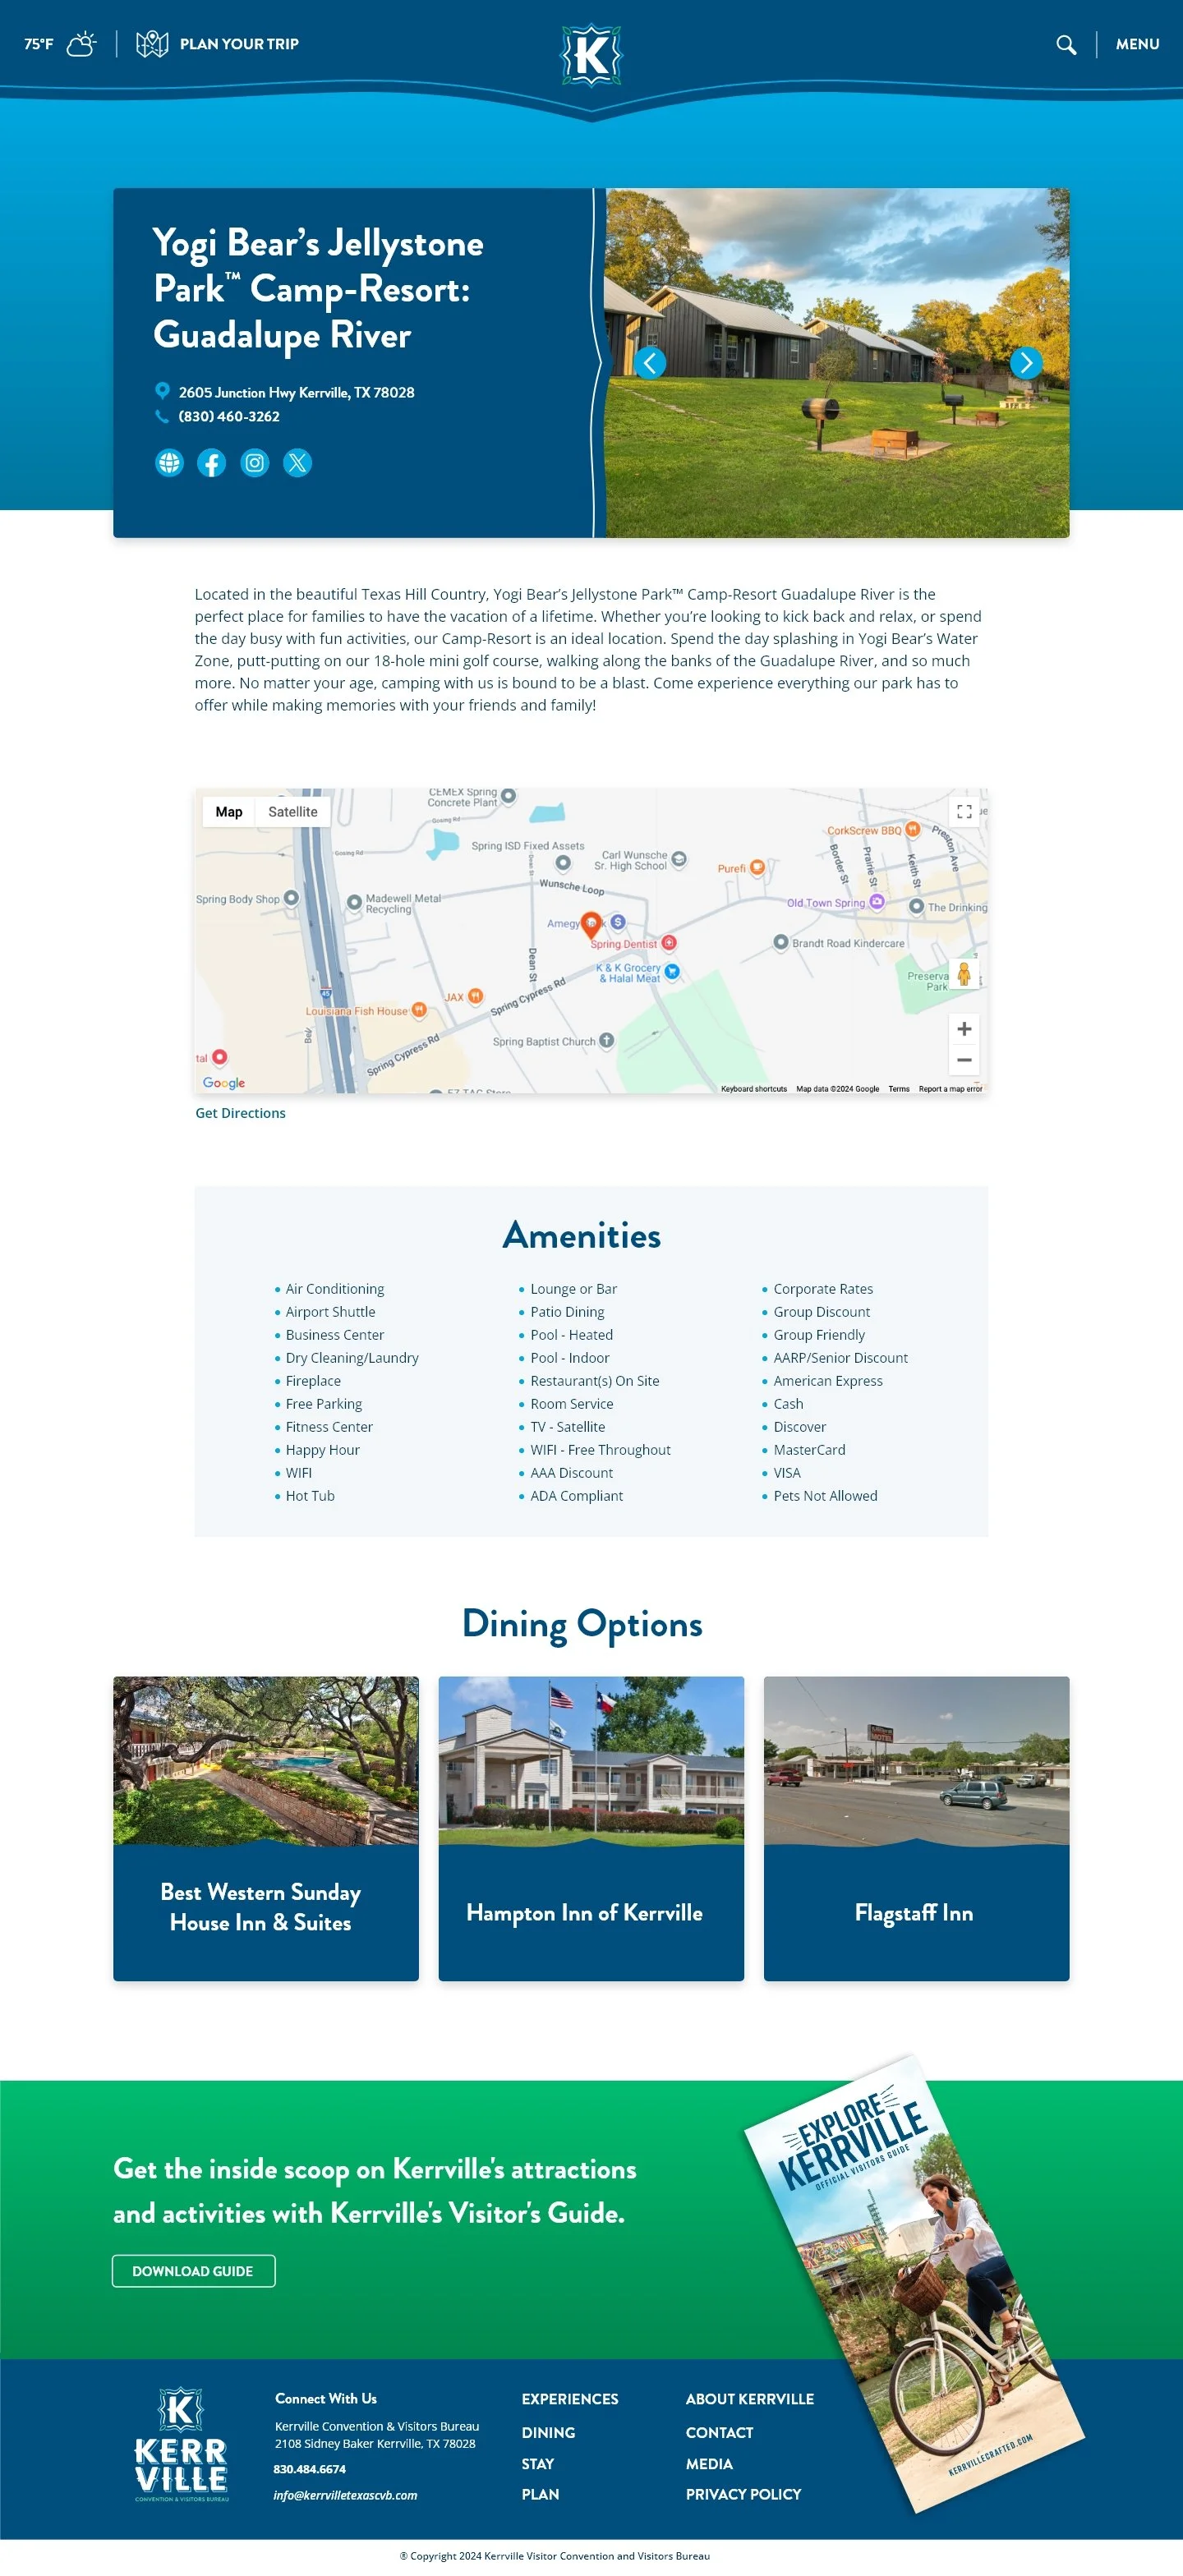Open PRIVACY POLICY footer link
The width and height of the screenshot is (1183, 2576).
tap(743, 2494)
